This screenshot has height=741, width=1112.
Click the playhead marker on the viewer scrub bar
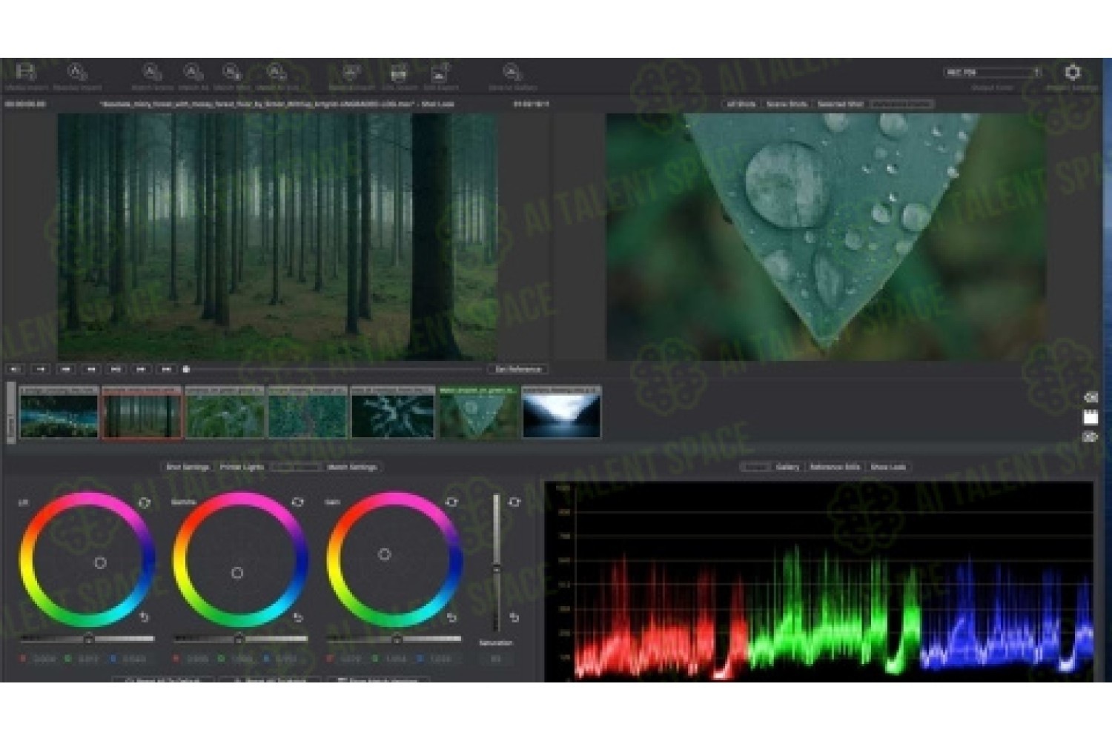coord(186,369)
